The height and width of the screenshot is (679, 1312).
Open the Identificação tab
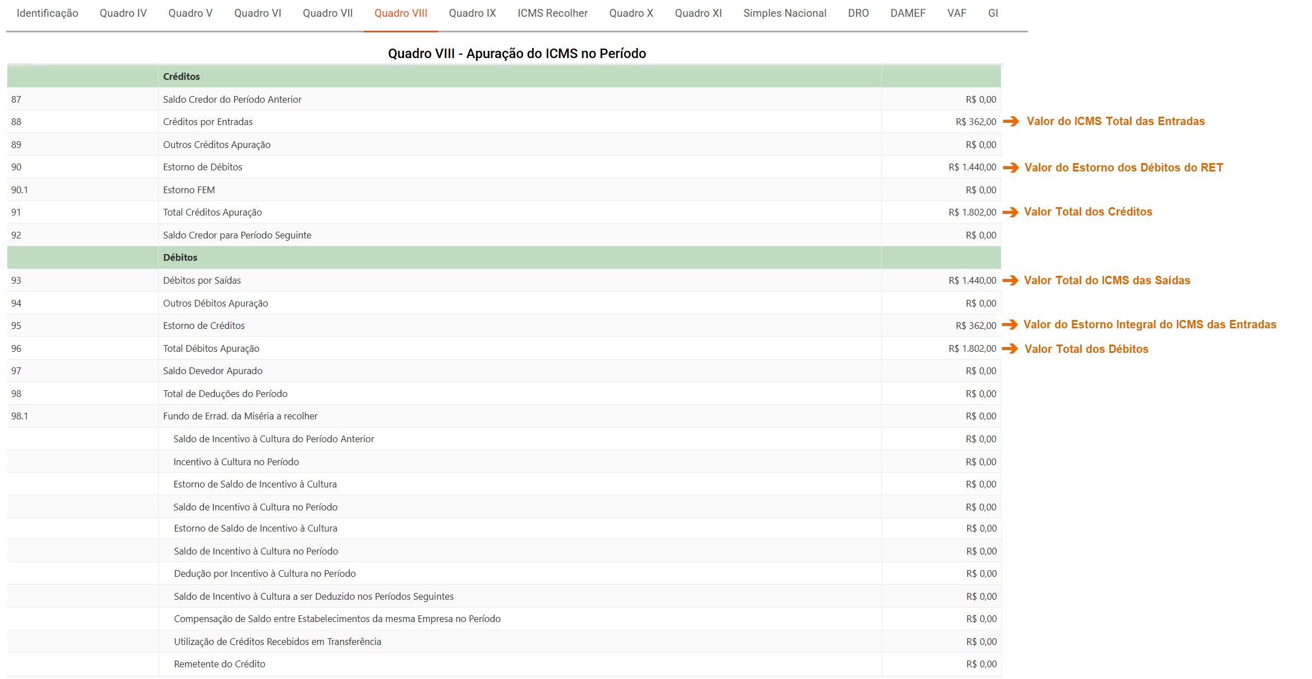[x=47, y=13]
